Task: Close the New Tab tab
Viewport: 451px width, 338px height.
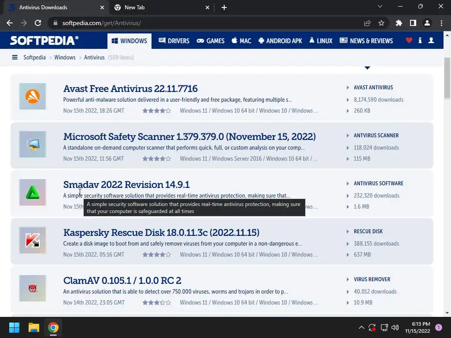Action: (207, 7)
